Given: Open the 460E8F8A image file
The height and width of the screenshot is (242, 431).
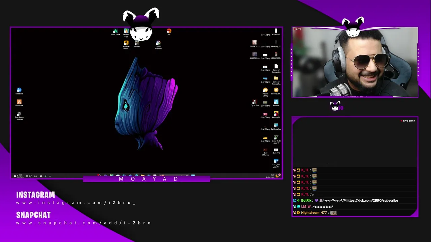Looking at the screenshot, I should (x=255, y=56).
